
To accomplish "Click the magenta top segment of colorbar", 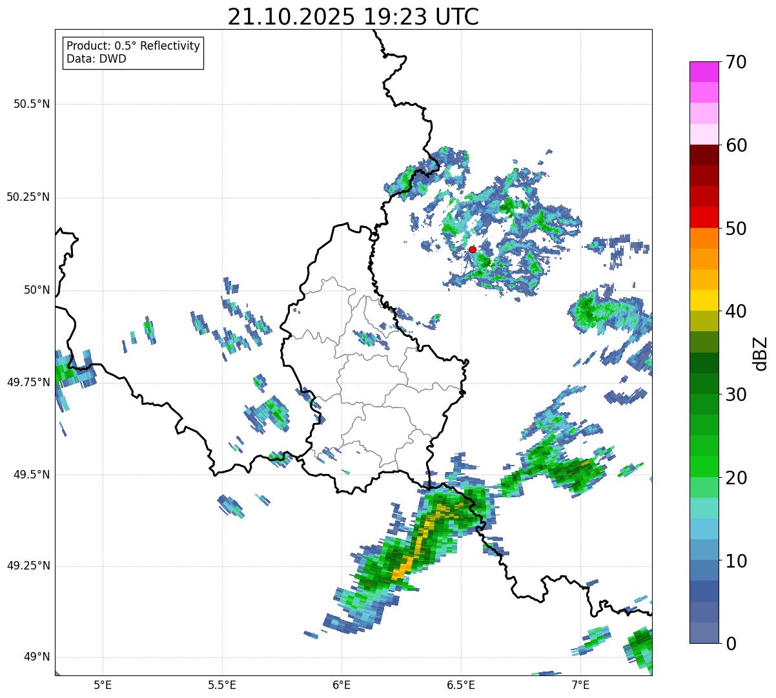I will click(704, 72).
